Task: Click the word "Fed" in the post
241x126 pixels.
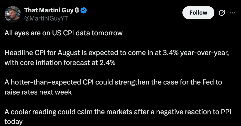Action: click(x=208, y=82)
